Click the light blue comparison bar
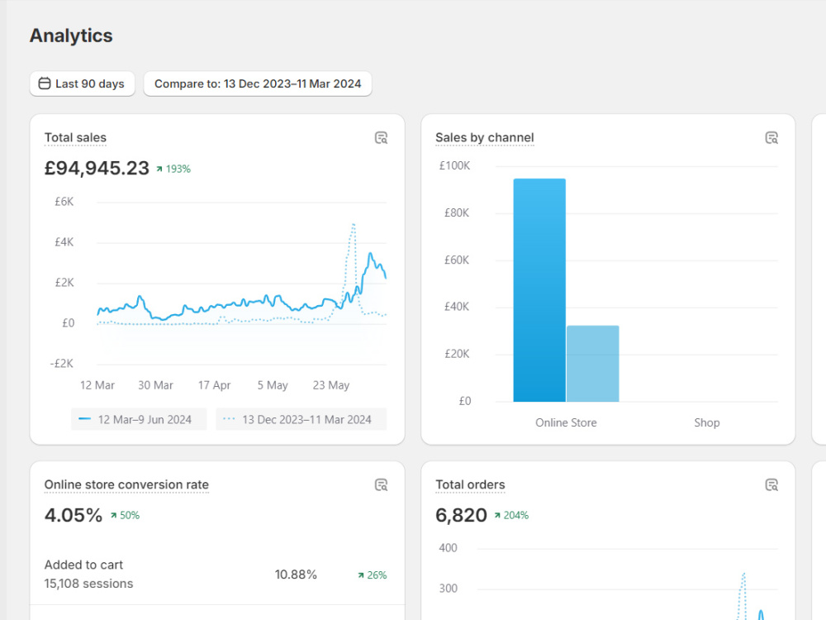This screenshot has height=620, width=826. pyautogui.click(x=592, y=364)
